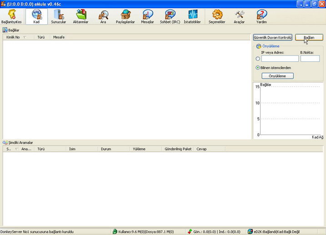Click the Bağlılar panel icon
The width and height of the screenshot is (326, 235).
pyautogui.click(x=5, y=30)
